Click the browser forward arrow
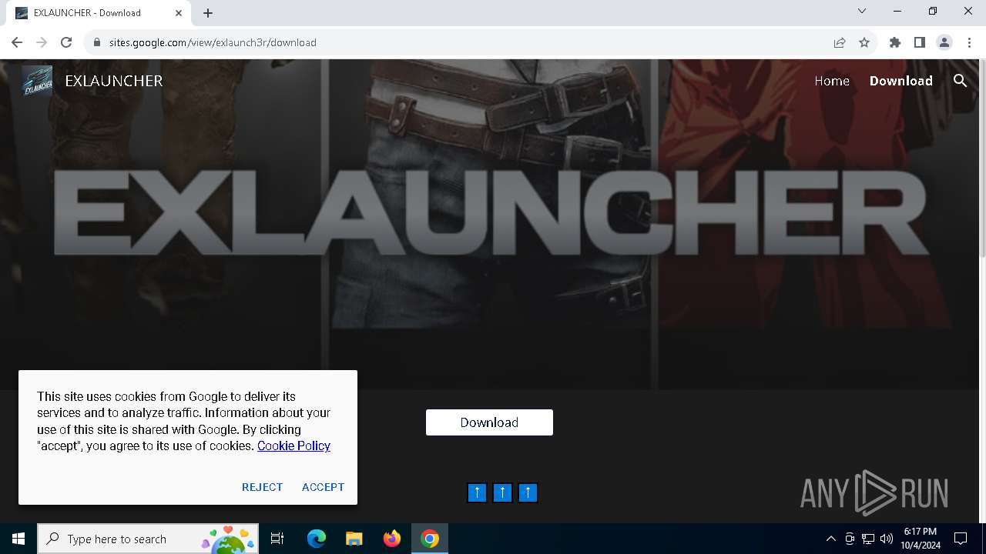986x554 pixels. (x=42, y=42)
